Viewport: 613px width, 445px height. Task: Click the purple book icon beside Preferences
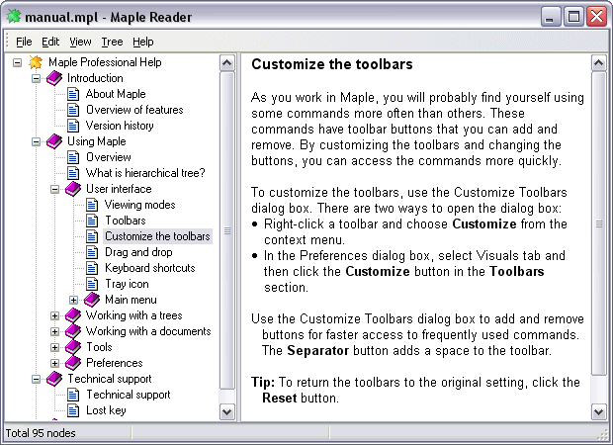click(73, 363)
